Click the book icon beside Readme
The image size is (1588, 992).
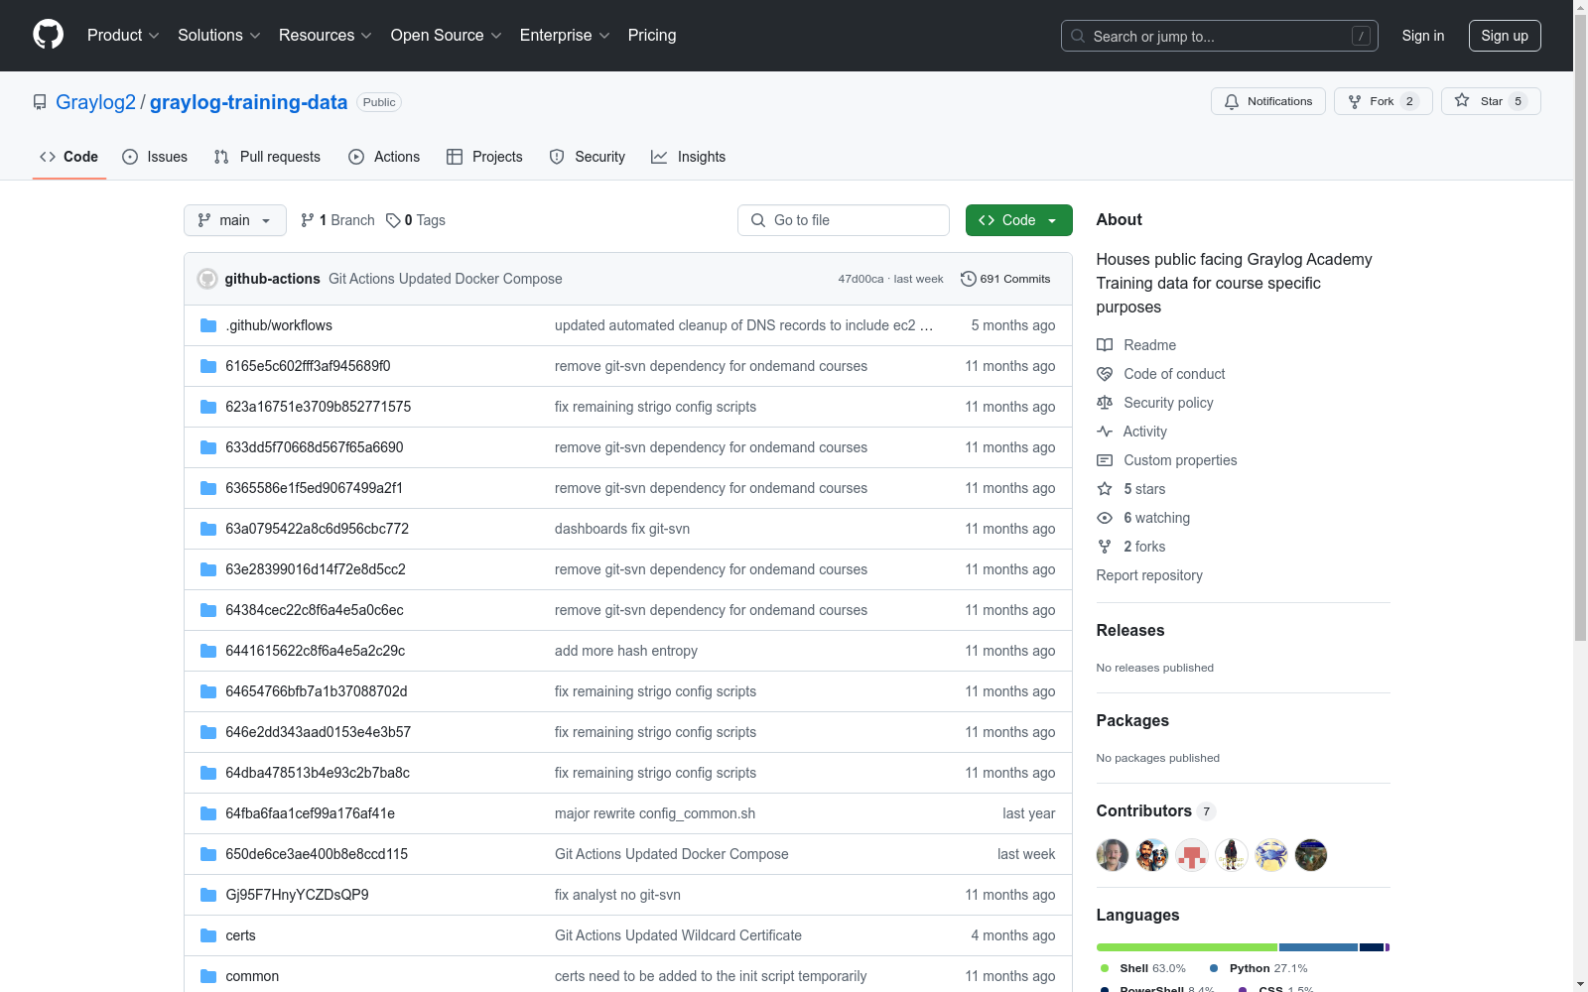[1105, 345]
